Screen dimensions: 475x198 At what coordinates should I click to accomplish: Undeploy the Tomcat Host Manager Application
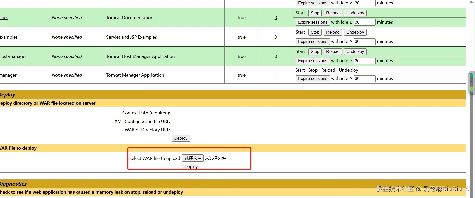(x=355, y=52)
